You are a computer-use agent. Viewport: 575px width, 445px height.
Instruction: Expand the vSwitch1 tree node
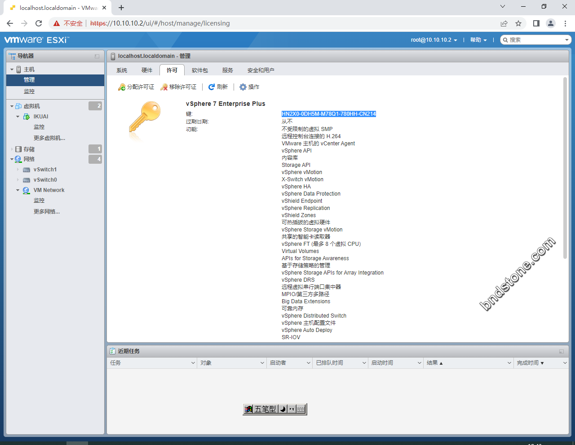coord(18,170)
